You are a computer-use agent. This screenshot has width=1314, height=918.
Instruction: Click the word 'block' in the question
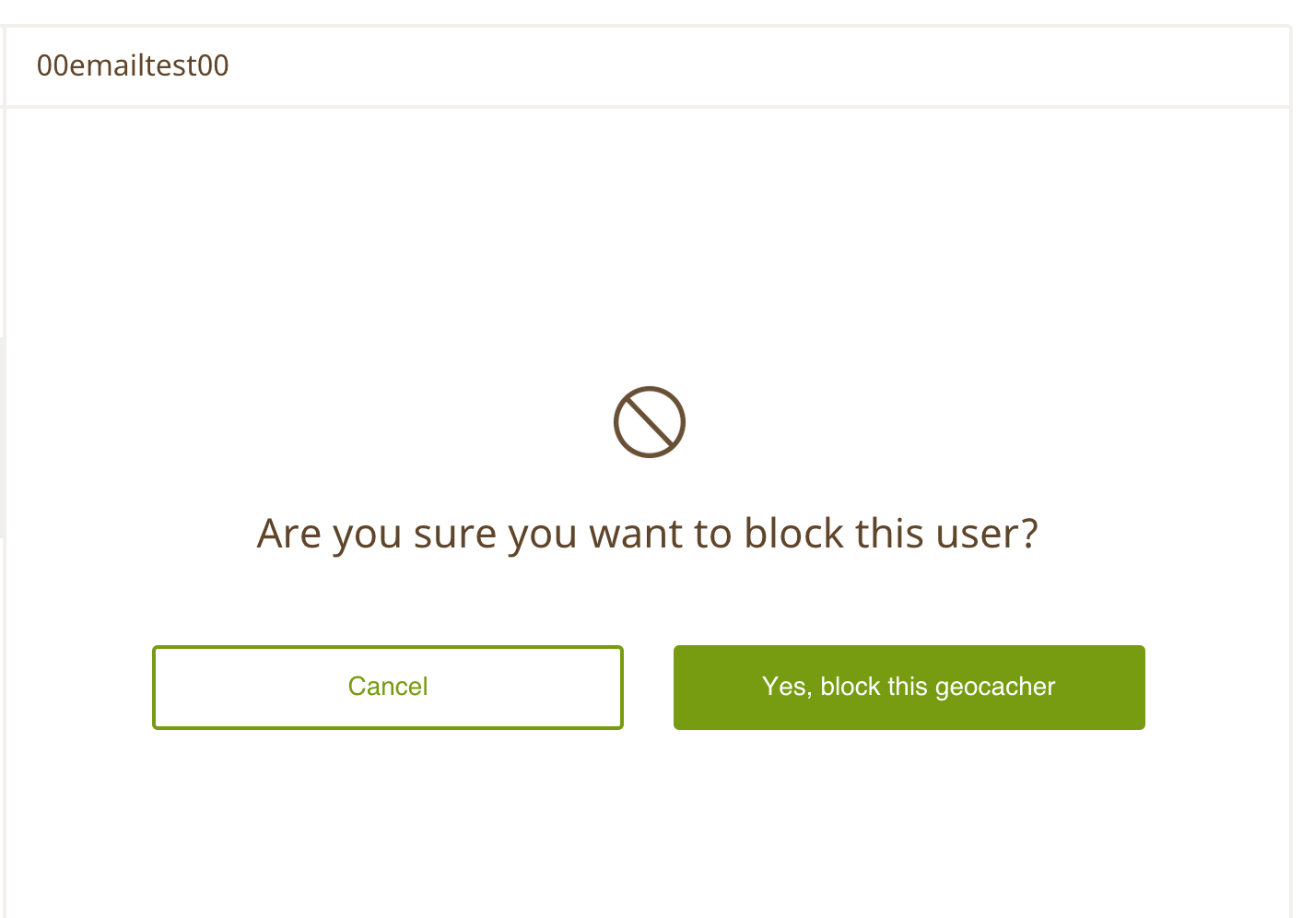coord(794,534)
